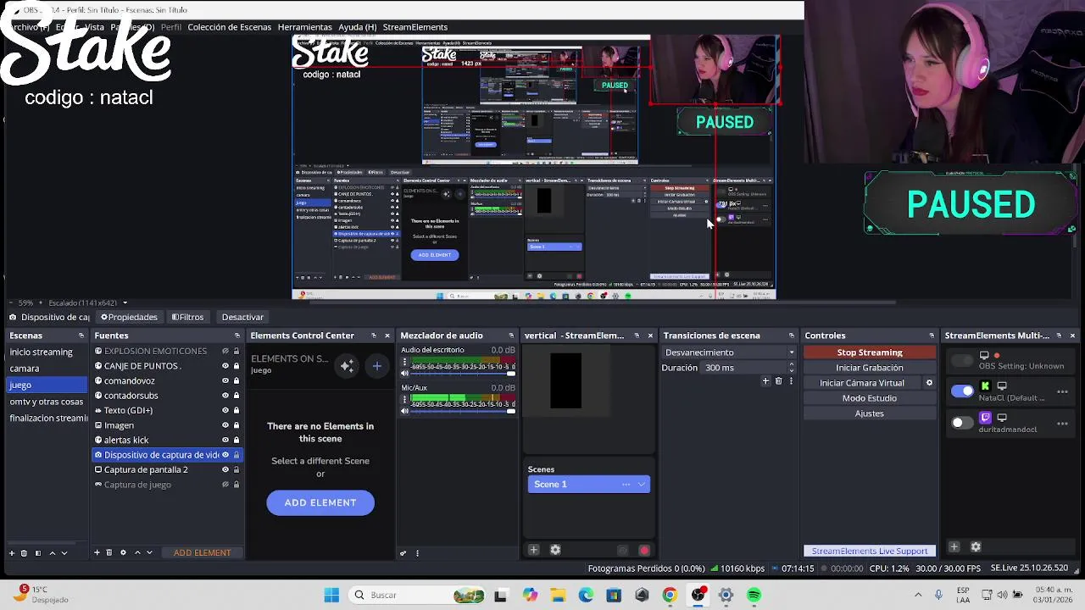Open Audio del escritorio options menu dots
Image resolution: width=1085 pixels, height=610 pixels.
404,362
